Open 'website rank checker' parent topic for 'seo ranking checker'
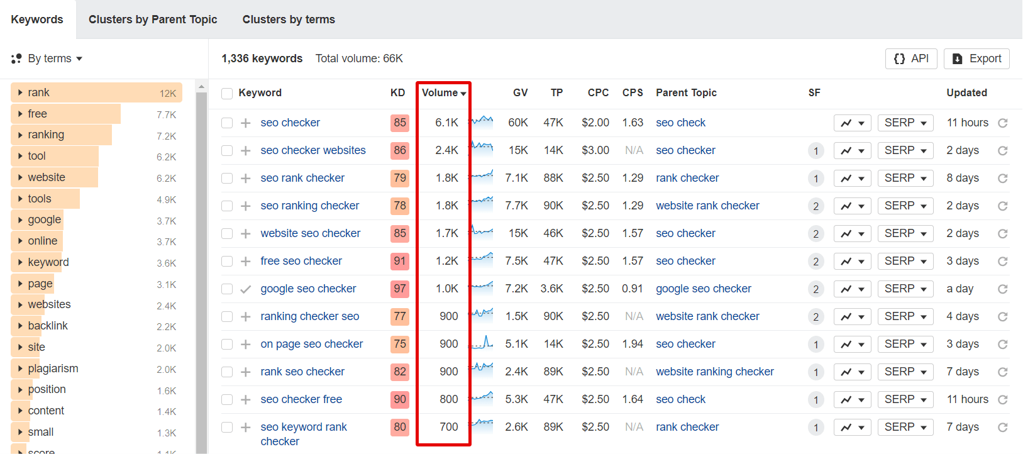The image size is (1023, 454). pyautogui.click(x=707, y=206)
